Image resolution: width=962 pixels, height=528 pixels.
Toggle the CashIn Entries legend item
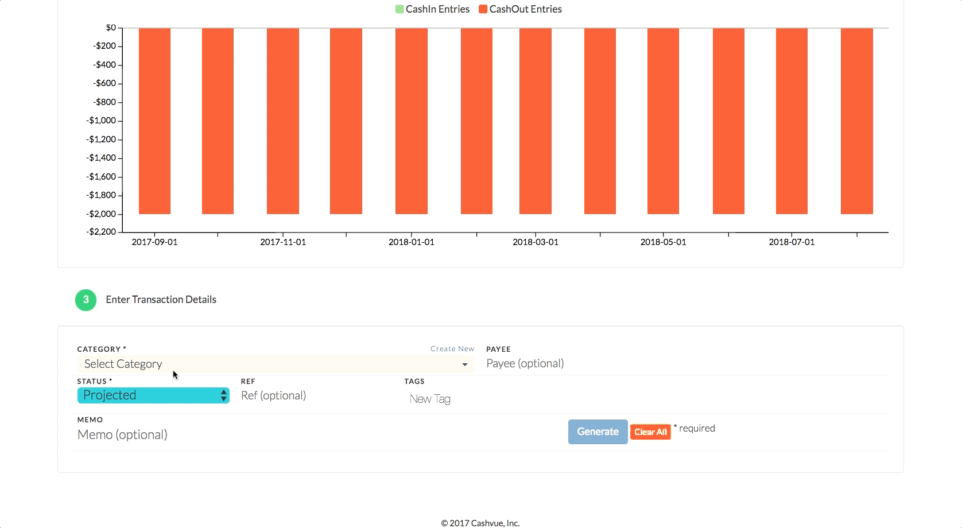432,9
